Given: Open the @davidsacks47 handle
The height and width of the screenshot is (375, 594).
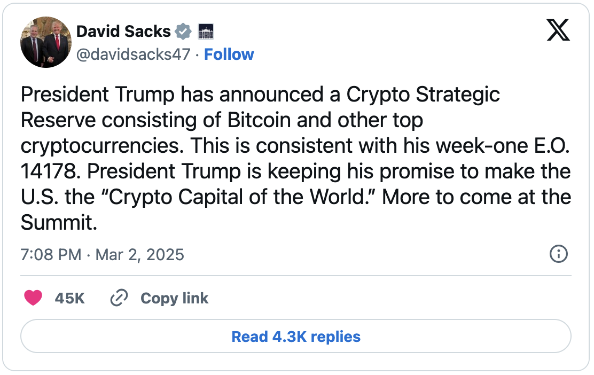Looking at the screenshot, I should point(134,54).
